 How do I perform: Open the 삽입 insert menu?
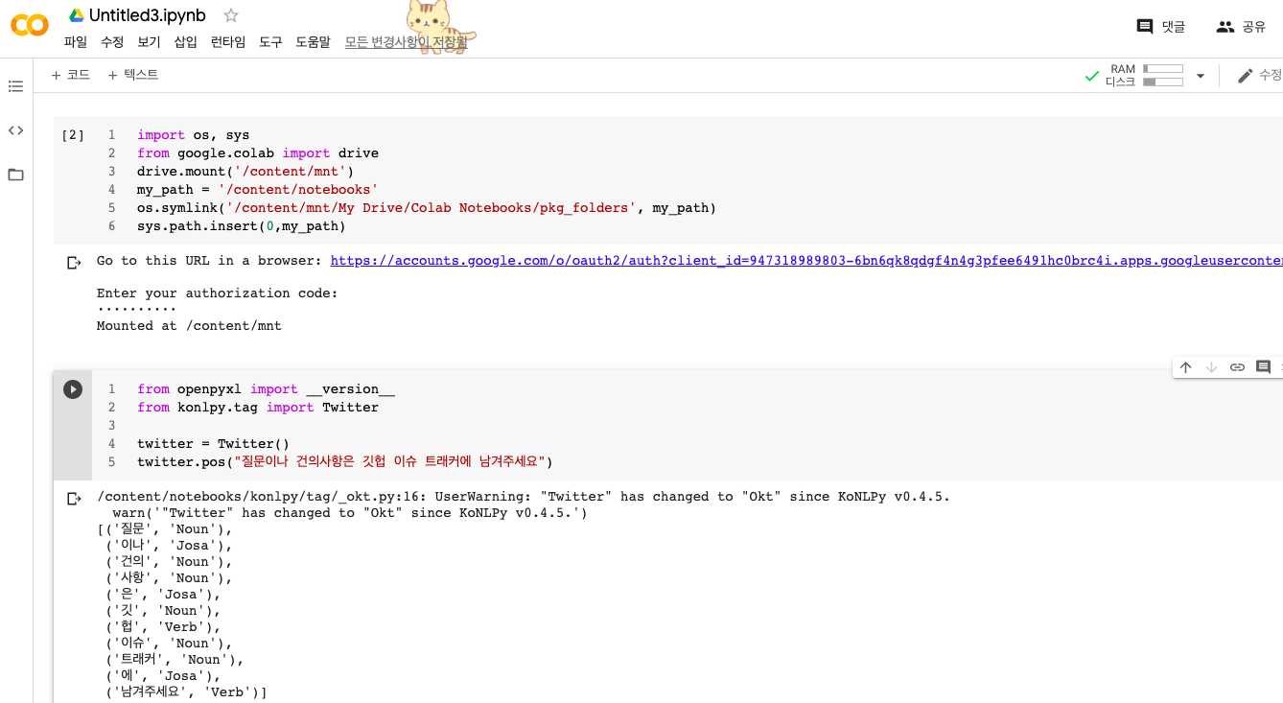[185, 42]
